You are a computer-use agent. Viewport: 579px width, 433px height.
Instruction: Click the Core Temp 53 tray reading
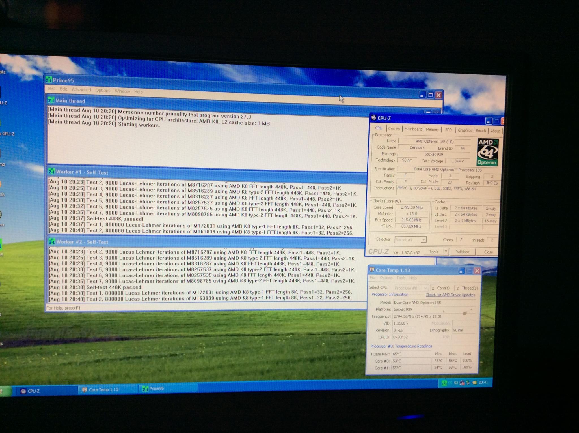(456, 383)
